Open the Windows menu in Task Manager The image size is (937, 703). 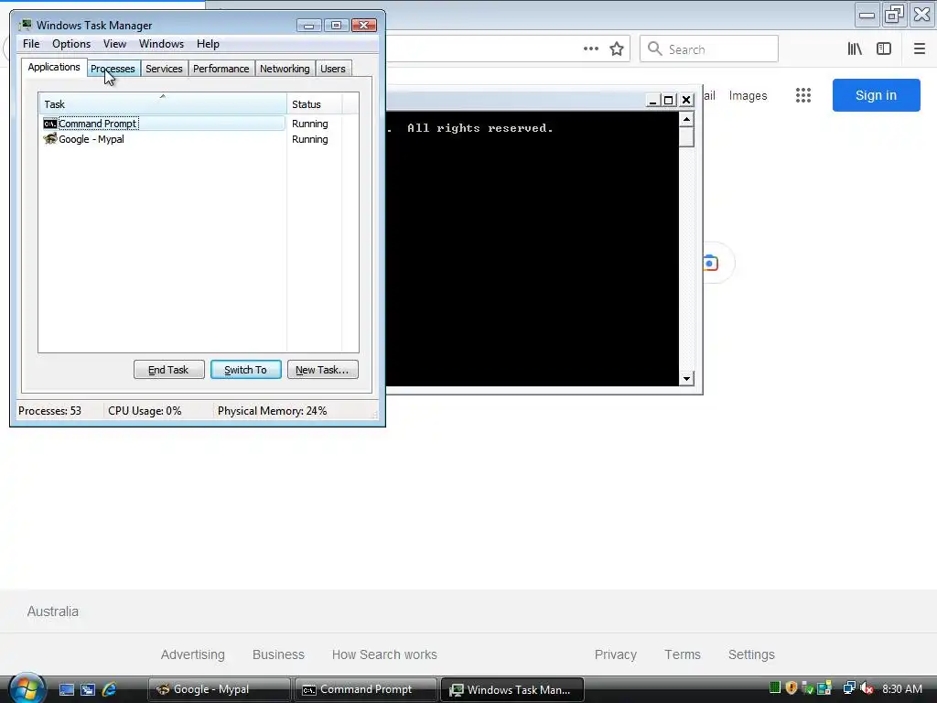coord(161,44)
